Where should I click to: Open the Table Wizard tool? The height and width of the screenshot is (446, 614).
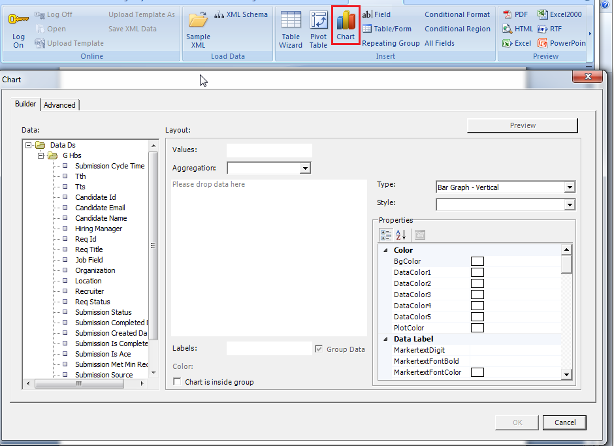coord(291,22)
